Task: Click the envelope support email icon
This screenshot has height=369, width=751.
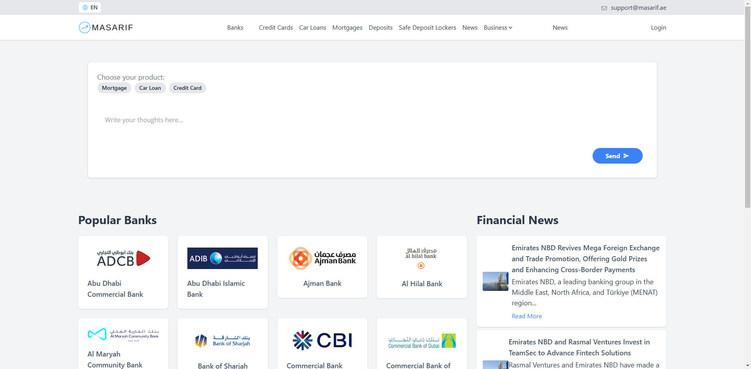Action: pos(604,8)
